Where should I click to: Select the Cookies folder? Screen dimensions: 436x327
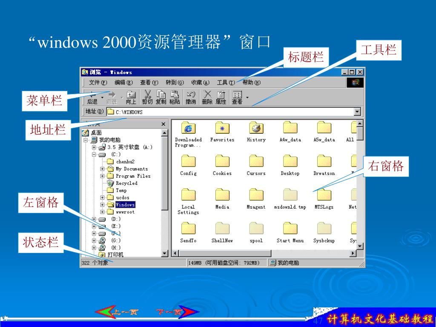point(222,165)
